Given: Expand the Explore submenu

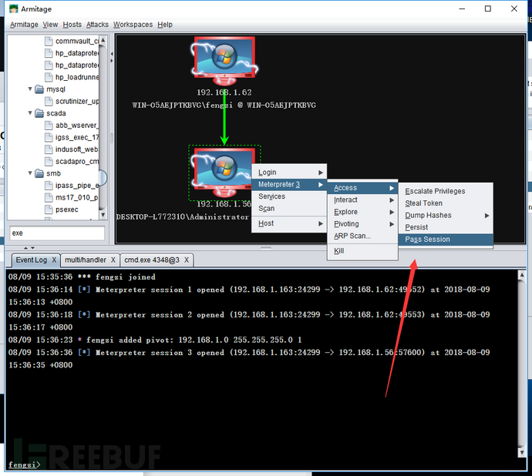Looking at the screenshot, I should pos(362,212).
